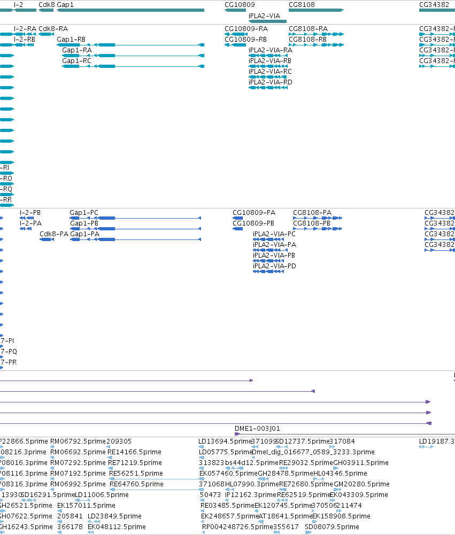Select the CG10809-RB transcript label

click(x=246, y=40)
